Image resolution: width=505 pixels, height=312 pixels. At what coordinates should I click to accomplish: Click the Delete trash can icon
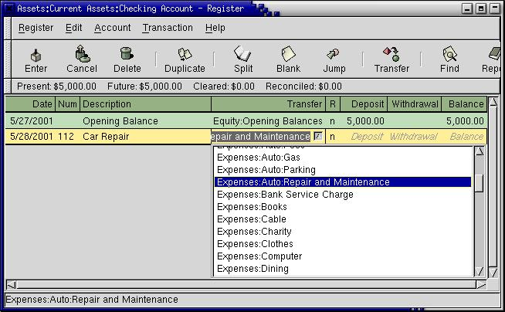[127, 55]
